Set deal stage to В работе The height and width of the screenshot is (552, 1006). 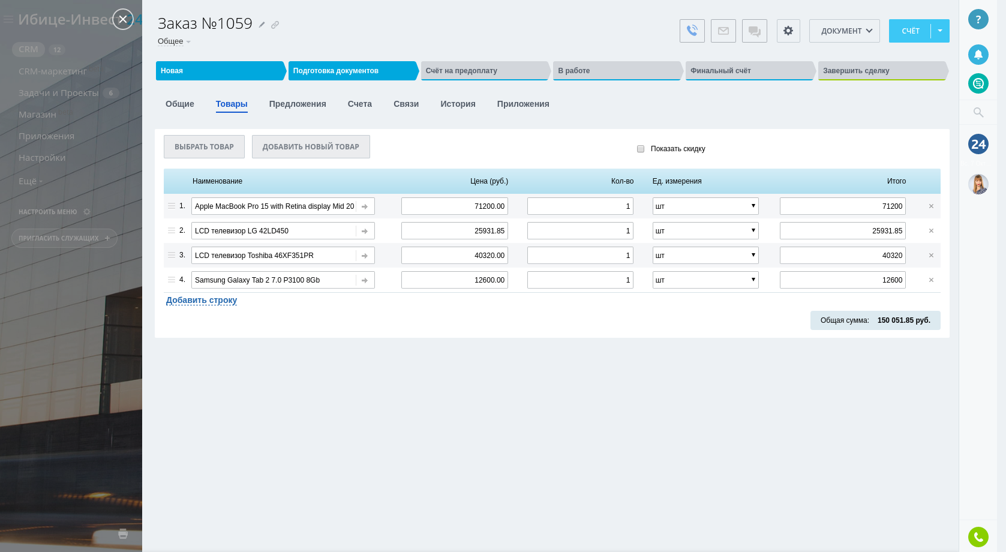pyautogui.click(x=617, y=71)
